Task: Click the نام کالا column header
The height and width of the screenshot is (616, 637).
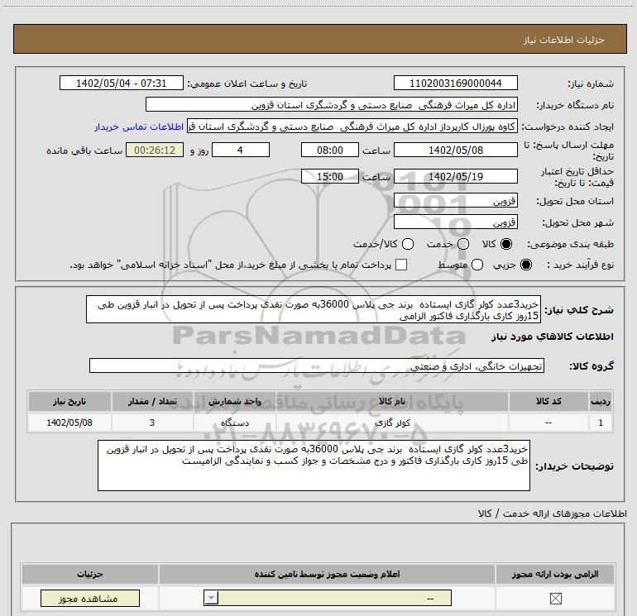Action: click(x=392, y=401)
